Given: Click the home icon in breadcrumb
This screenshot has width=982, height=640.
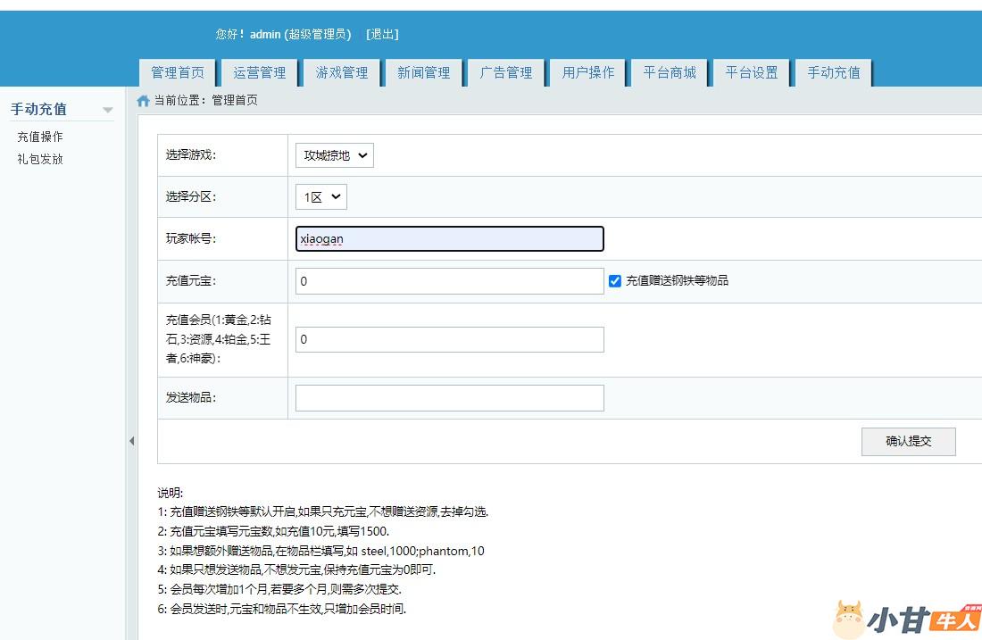Looking at the screenshot, I should click(143, 101).
